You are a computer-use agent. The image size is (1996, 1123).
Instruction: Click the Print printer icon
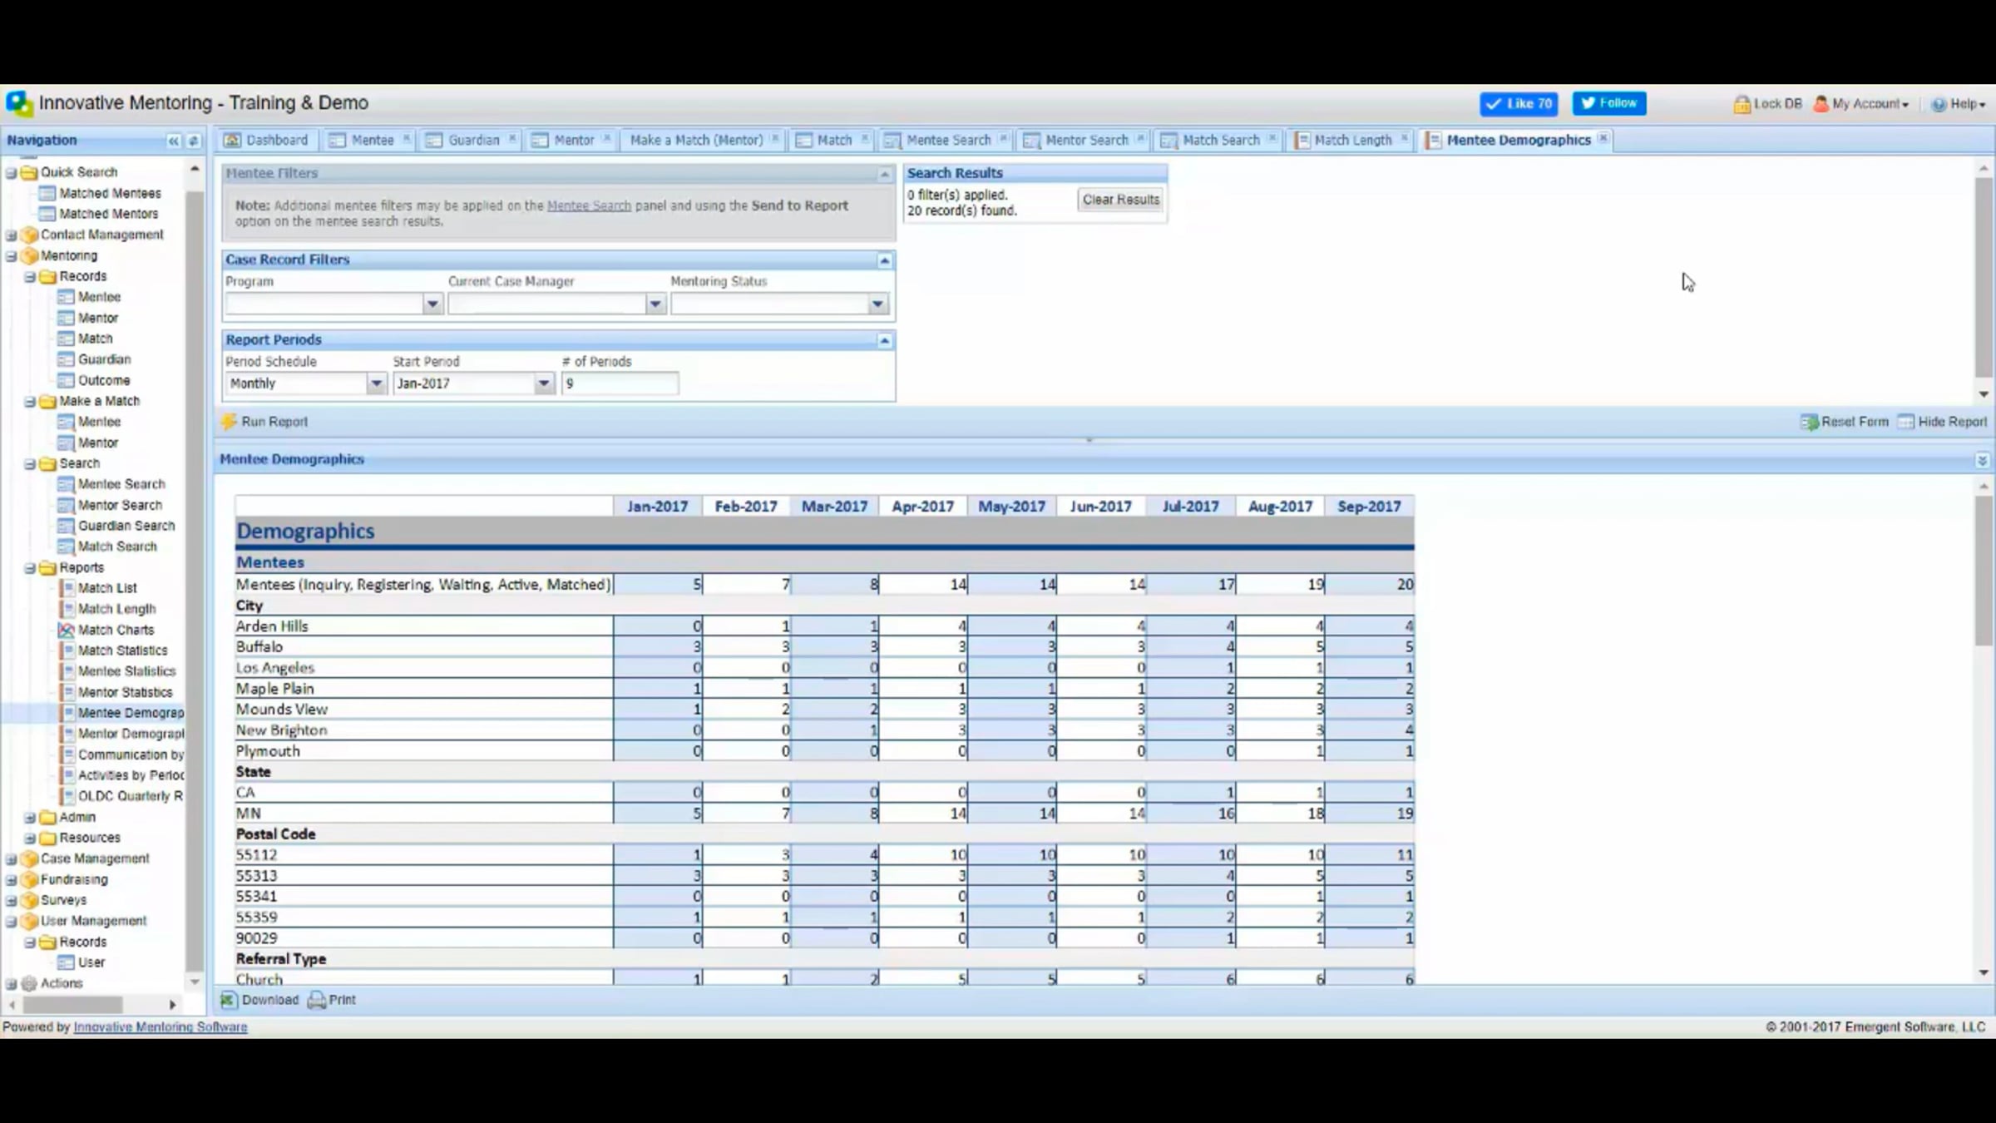click(316, 1000)
